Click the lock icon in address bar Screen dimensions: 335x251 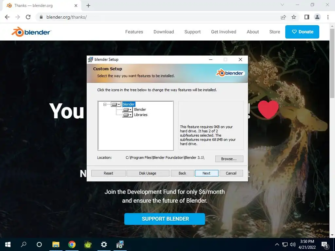click(42, 17)
